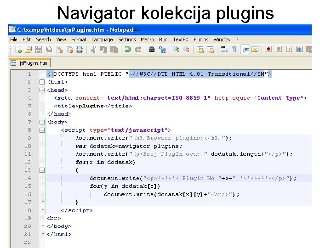The width and height of the screenshot is (331, 248).
Task: Click the Save All toolbar icon
Action: 49,50
